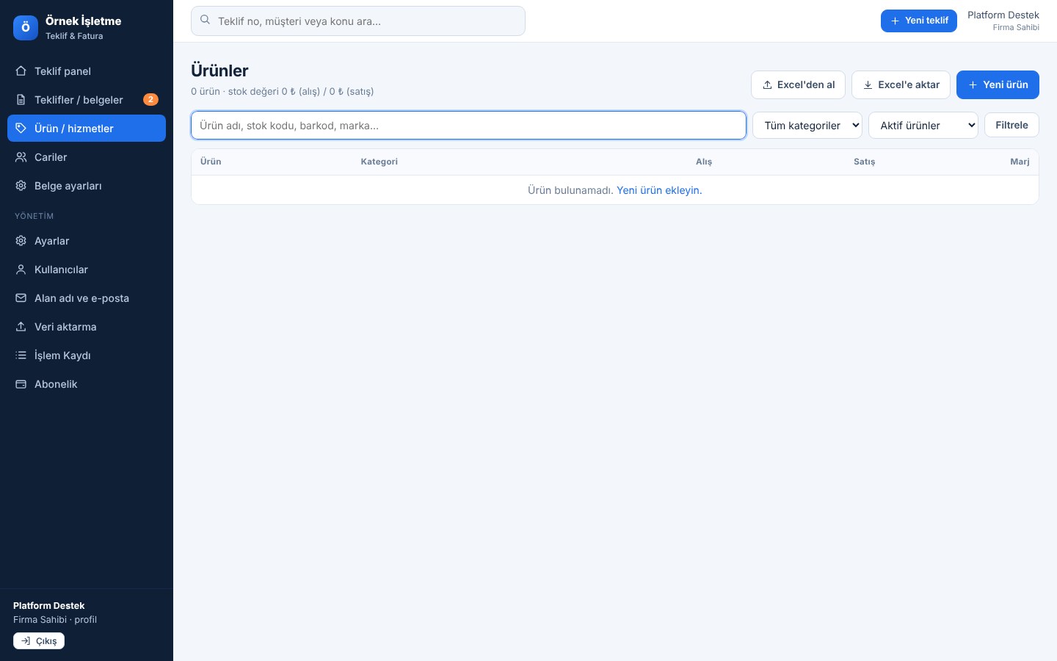Click the magnifier icon in top search bar
The width and height of the screenshot is (1057, 661).
[x=206, y=21]
